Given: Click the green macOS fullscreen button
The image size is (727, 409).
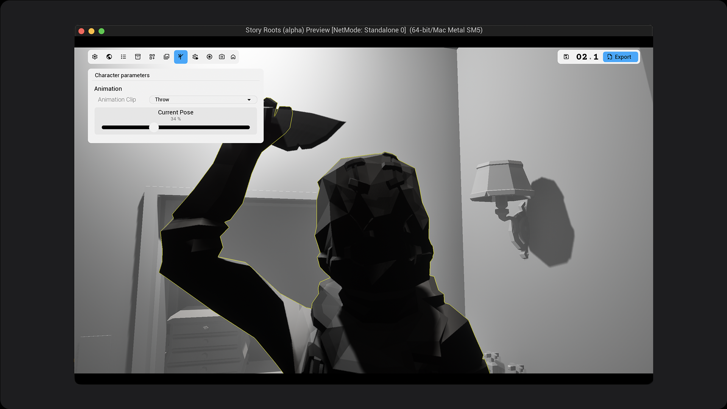Looking at the screenshot, I should [101, 31].
